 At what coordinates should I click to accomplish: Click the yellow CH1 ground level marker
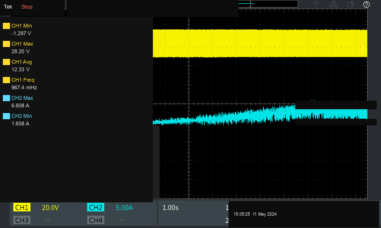364,48
